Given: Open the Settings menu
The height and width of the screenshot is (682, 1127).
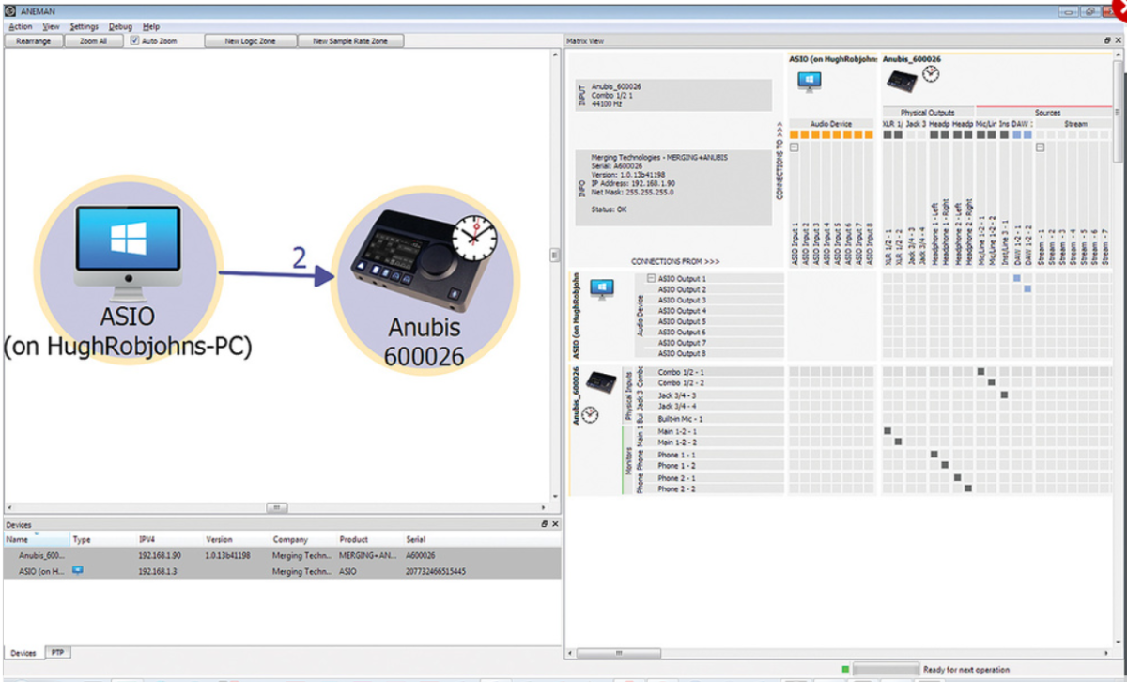Looking at the screenshot, I should [84, 27].
